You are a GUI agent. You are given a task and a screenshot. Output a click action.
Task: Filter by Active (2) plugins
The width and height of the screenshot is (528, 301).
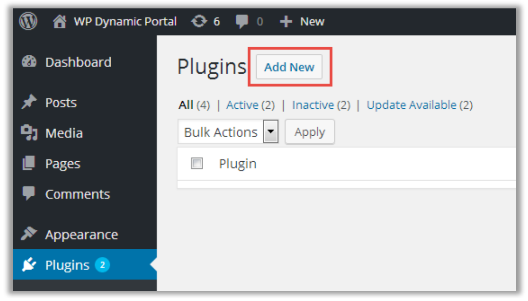pos(250,105)
